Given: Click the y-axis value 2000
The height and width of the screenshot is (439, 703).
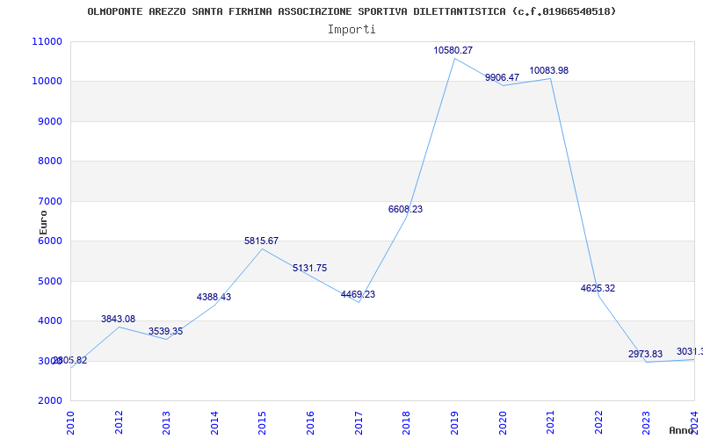Looking at the screenshot, I should pyautogui.click(x=49, y=401).
